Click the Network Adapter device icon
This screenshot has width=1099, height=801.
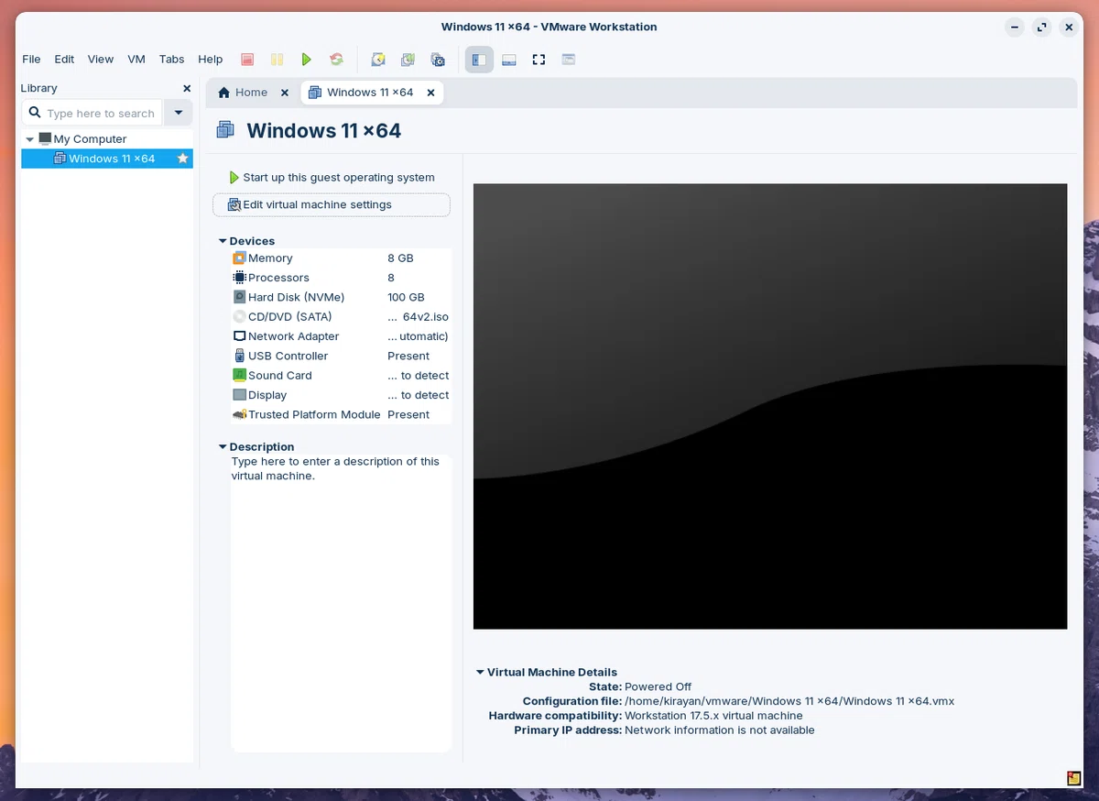point(240,336)
